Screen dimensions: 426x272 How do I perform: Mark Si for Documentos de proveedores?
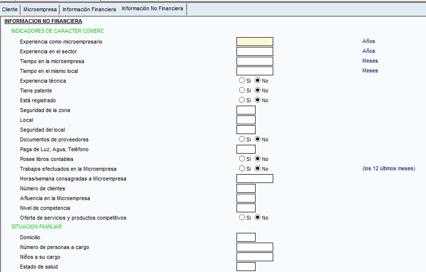click(242, 139)
